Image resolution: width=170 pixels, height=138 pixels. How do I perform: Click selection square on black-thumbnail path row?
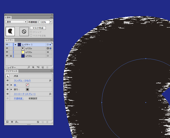50,48
